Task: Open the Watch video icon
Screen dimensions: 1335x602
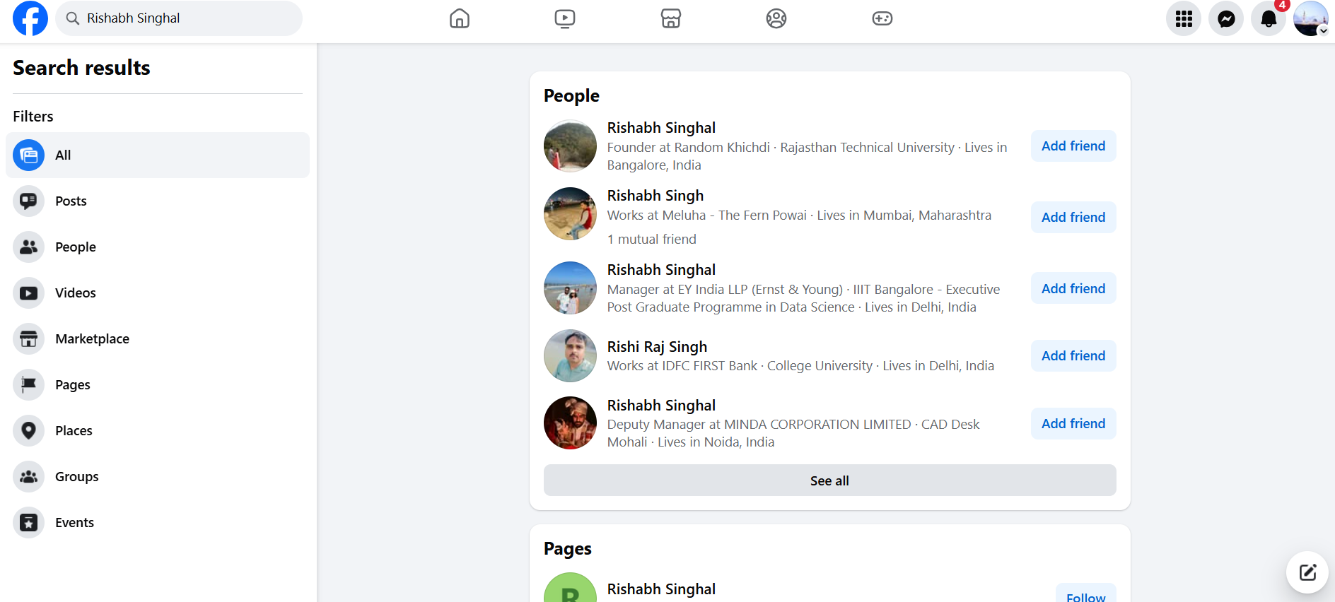Action: [565, 18]
